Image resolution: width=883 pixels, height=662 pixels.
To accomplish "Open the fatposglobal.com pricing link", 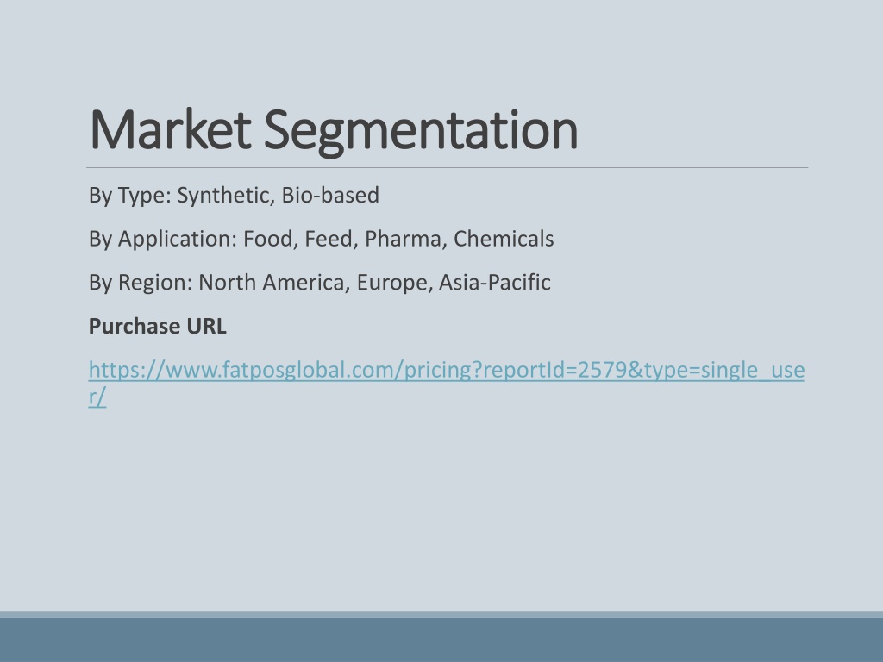I will 446,371.
